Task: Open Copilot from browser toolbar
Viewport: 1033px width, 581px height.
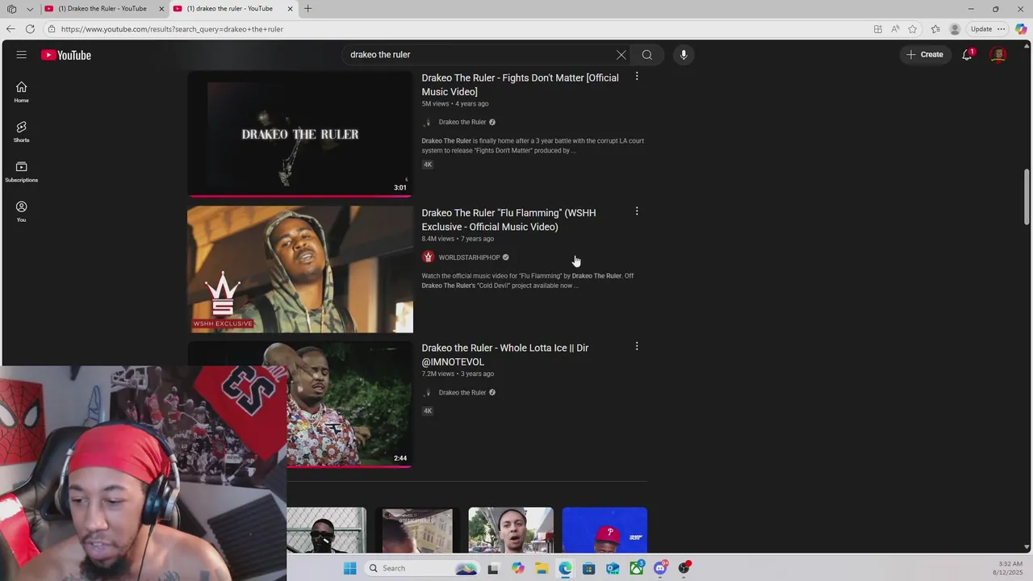Action: [1021, 29]
